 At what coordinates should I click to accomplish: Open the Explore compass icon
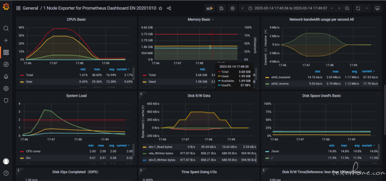6,64
